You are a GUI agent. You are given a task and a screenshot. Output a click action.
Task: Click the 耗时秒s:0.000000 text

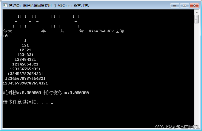(22, 92)
